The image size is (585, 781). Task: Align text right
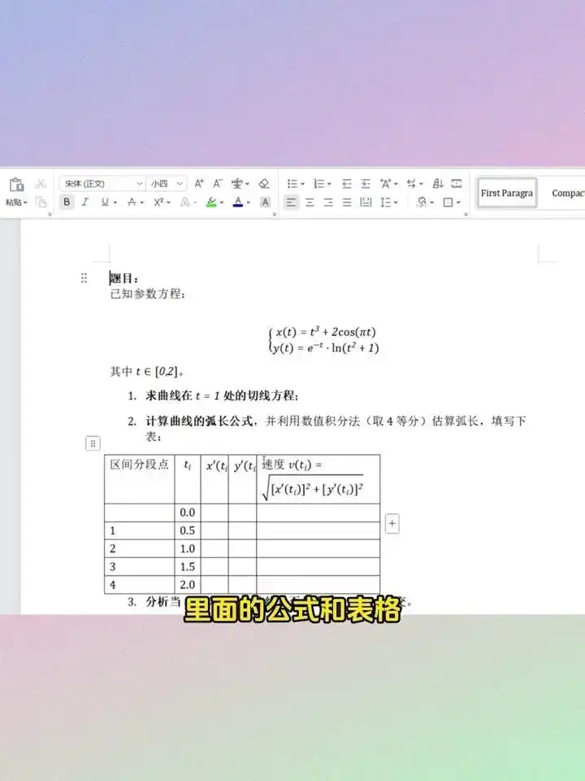pyautogui.click(x=328, y=203)
